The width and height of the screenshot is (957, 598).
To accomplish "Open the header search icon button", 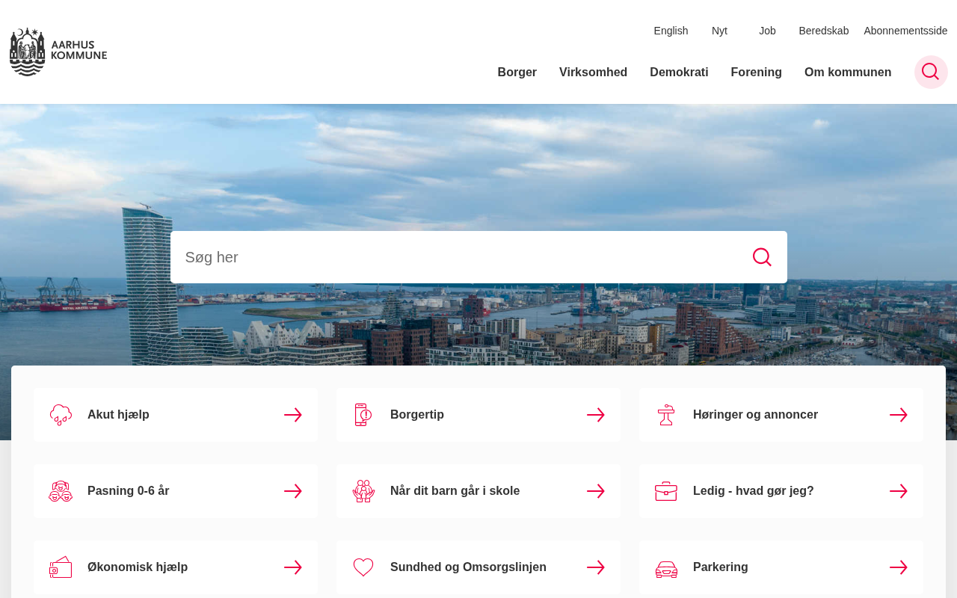I will (x=931, y=72).
